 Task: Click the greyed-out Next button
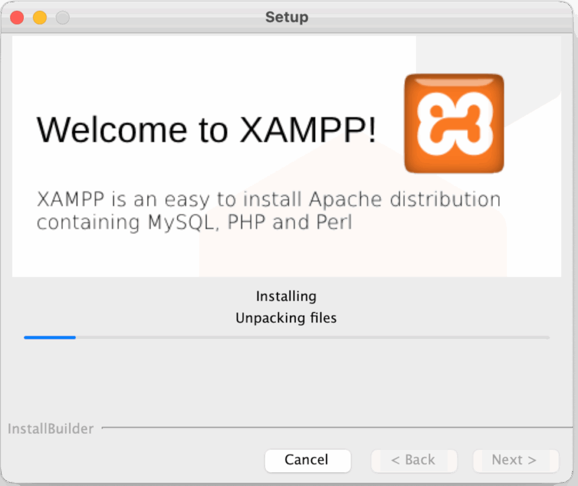tap(515, 460)
